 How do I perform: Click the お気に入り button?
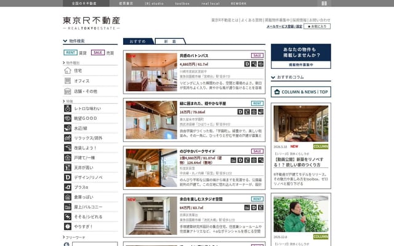tap(317, 26)
